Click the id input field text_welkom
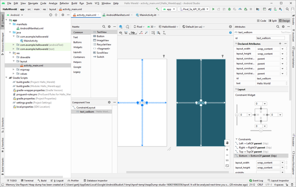Viewport: 296px width, 187px height. pos(270,38)
